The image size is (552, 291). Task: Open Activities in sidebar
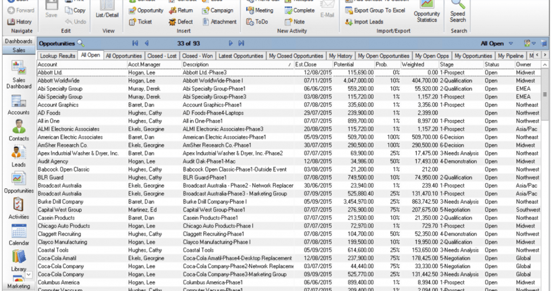tap(19, 209)
